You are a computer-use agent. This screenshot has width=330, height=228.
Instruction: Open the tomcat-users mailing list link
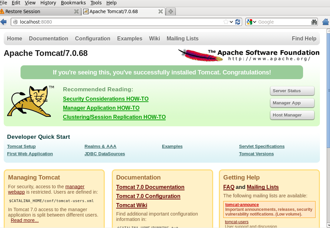tap(236, 222)
